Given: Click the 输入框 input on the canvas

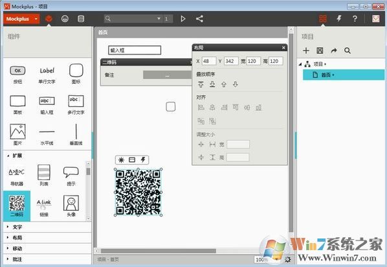Looking at the screenshot, I should click(x=135, y=50).
